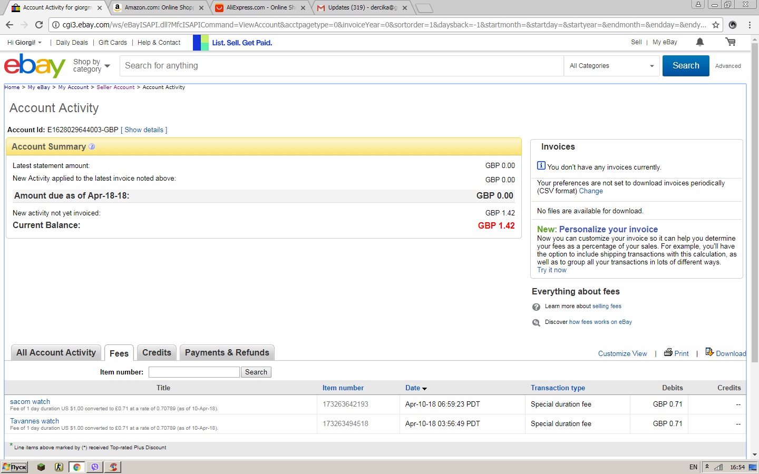Switch to the AliExpress browser tab
The image size is (759, 474).
tap(260, 8)
